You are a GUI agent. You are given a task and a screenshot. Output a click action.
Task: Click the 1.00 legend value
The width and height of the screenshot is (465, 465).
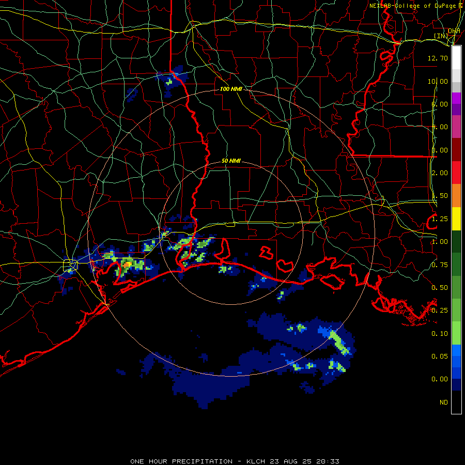[x=440, y=242]
